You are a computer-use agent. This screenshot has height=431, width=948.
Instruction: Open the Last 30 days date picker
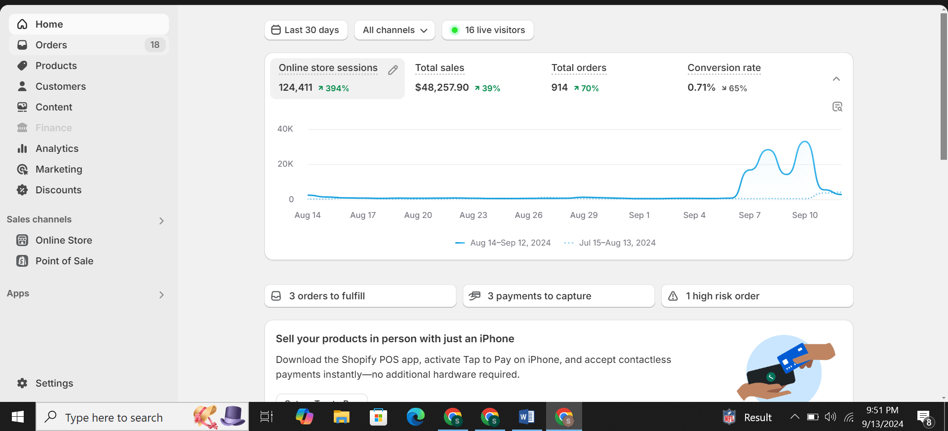(306, 30)
